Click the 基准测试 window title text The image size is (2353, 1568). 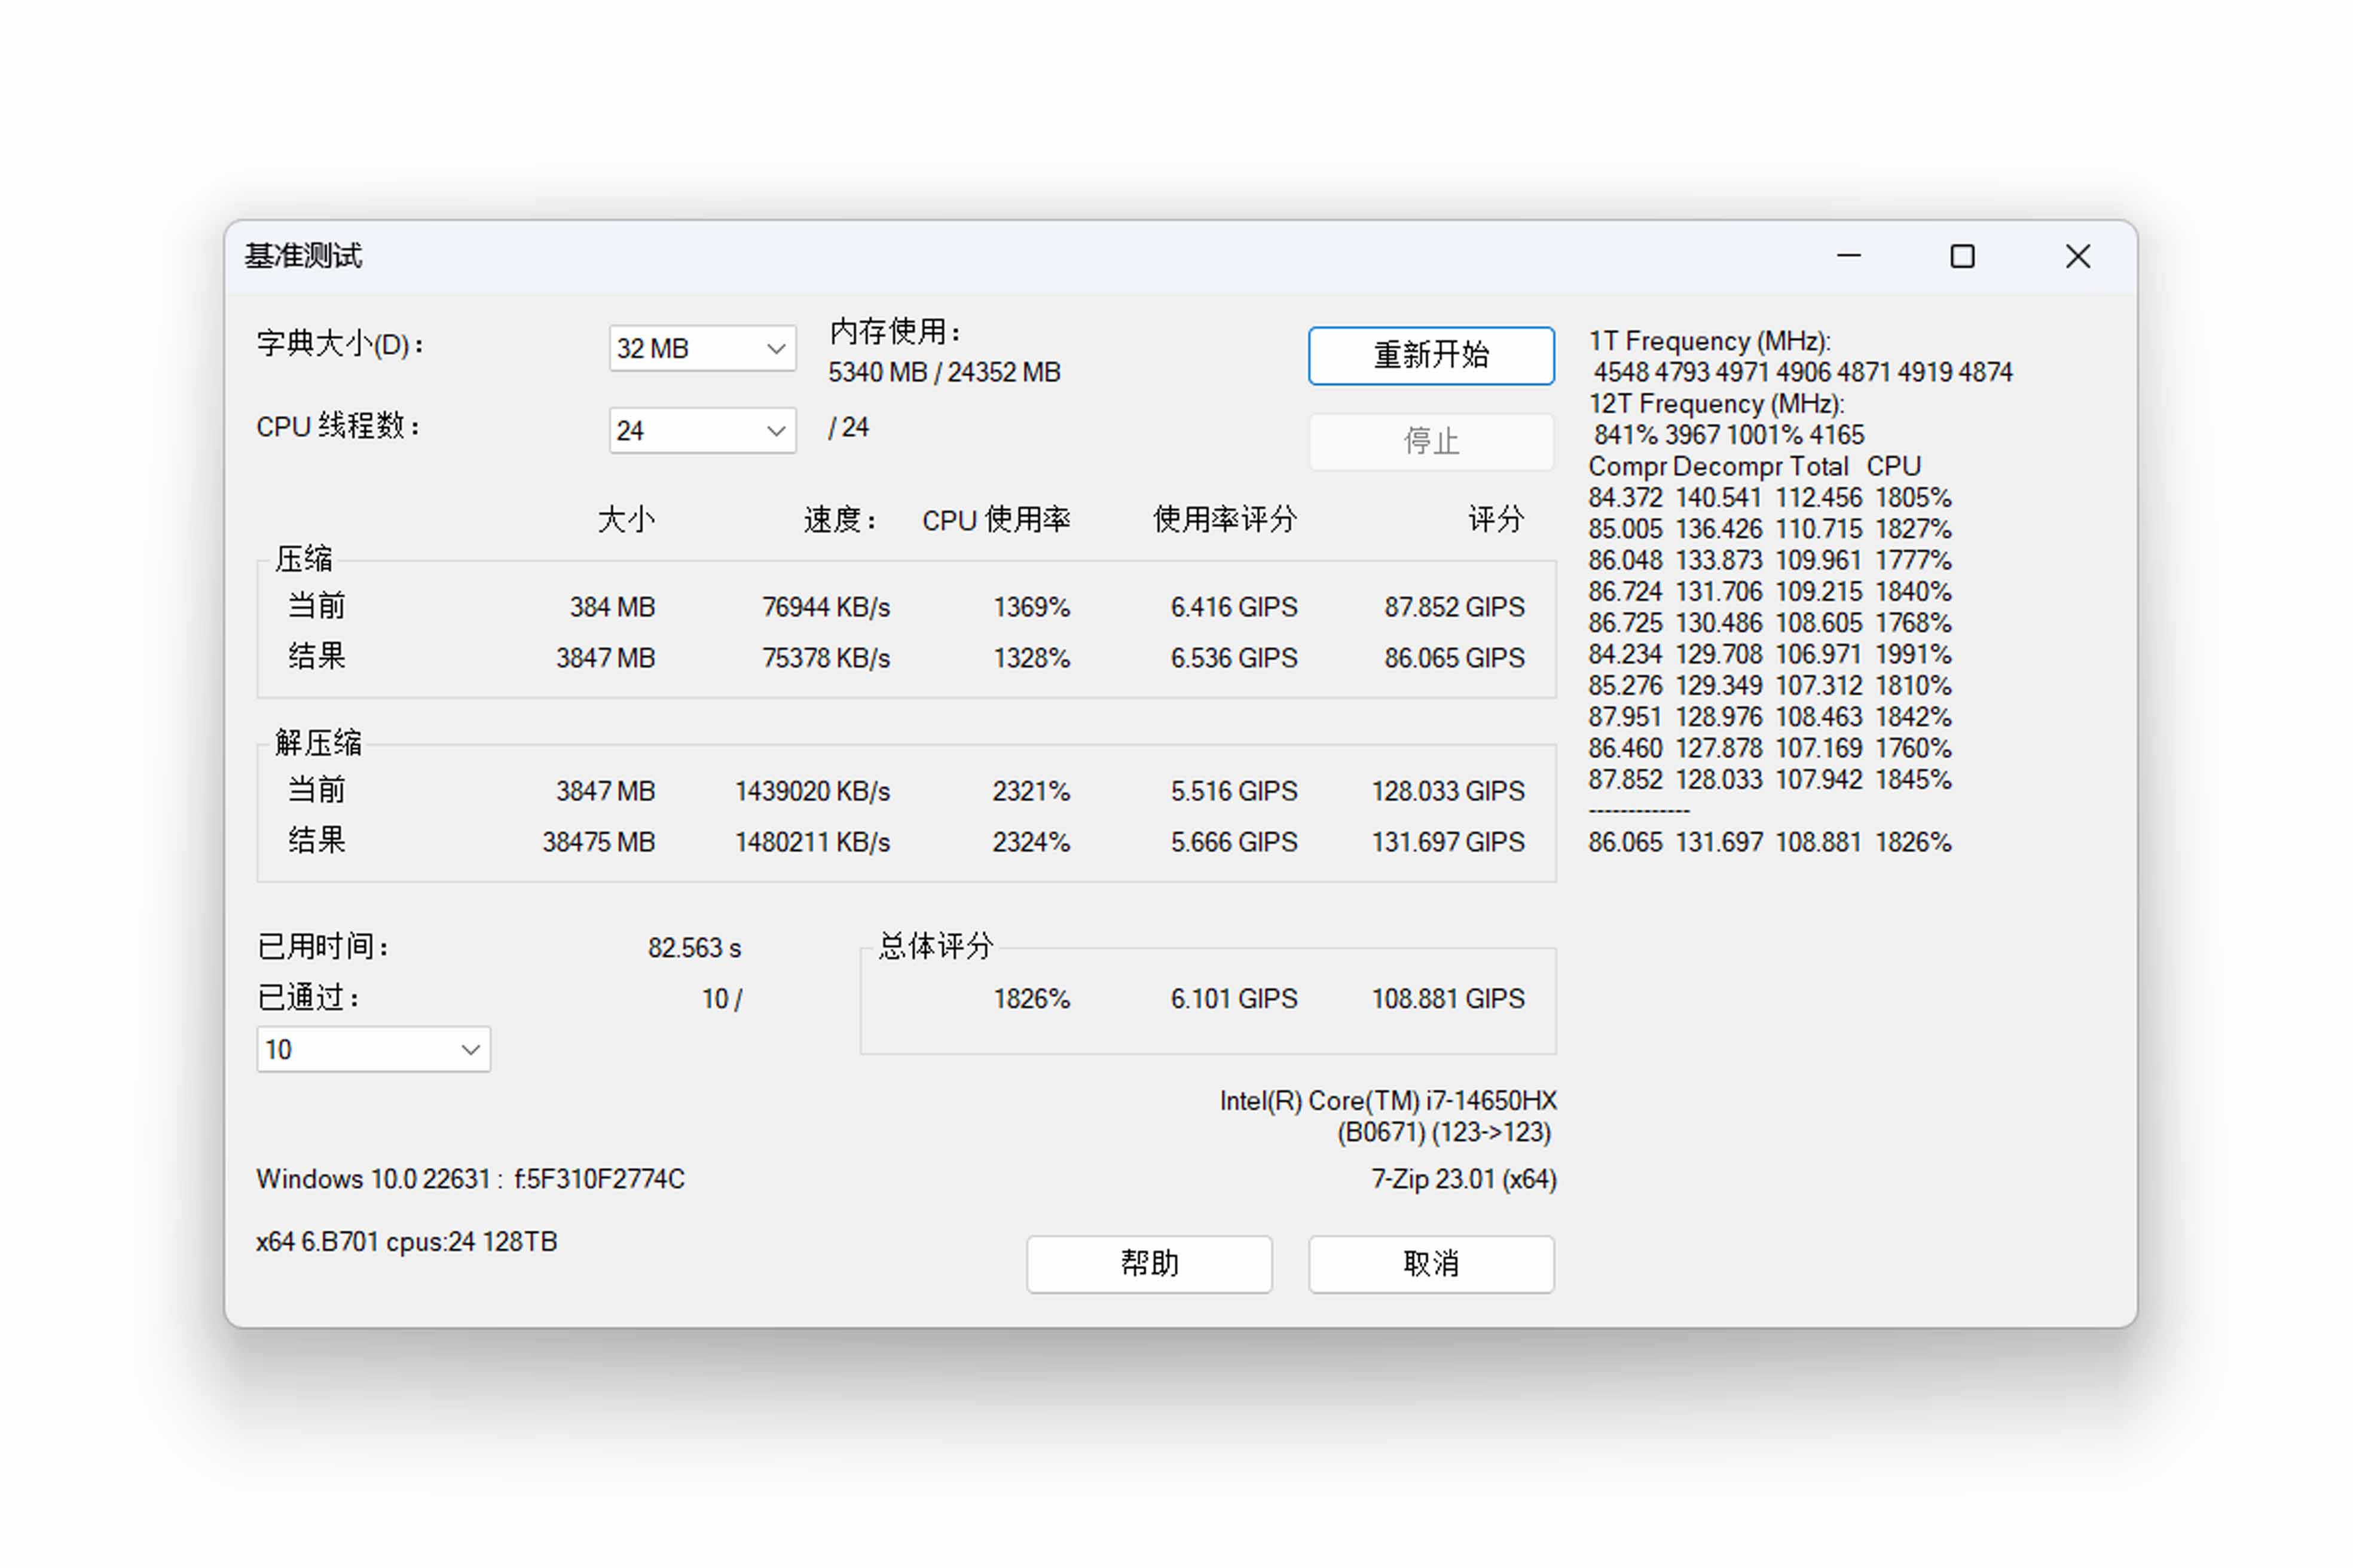(303, 256)
